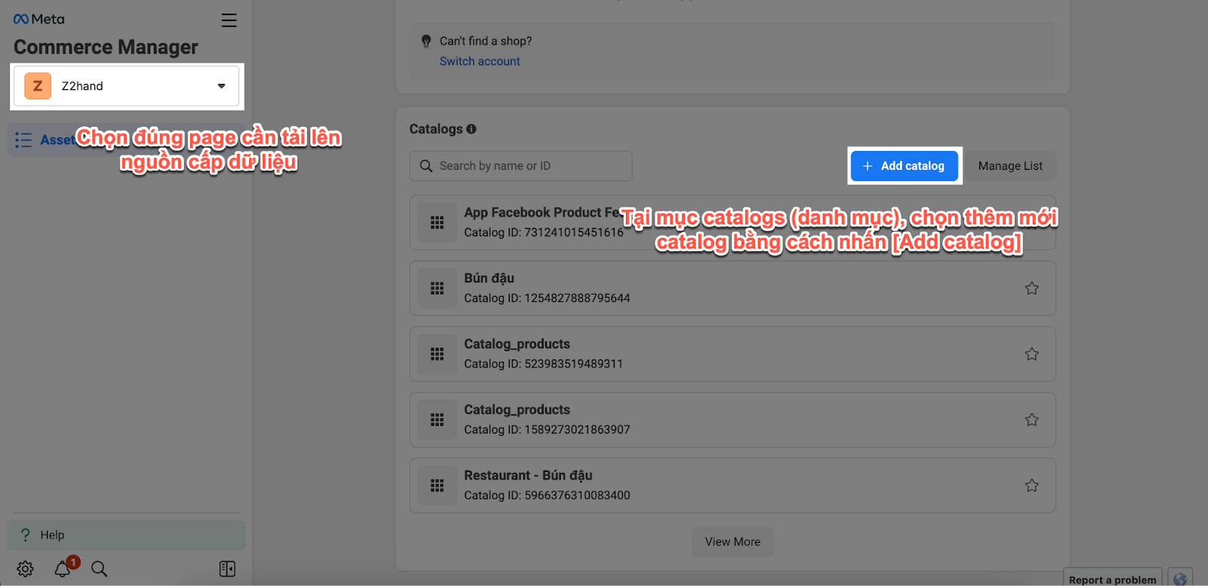The height and width of the screenshot is (586, 1208).
Task: Open the Help menu item
Action: 126,535
